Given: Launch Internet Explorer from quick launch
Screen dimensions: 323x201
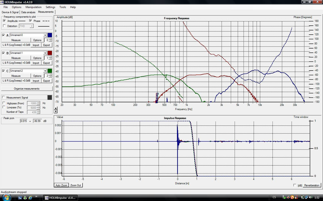Looking at the screenshot, I should (30, 198).
